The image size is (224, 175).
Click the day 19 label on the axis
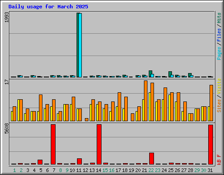(x=131, y=170)
